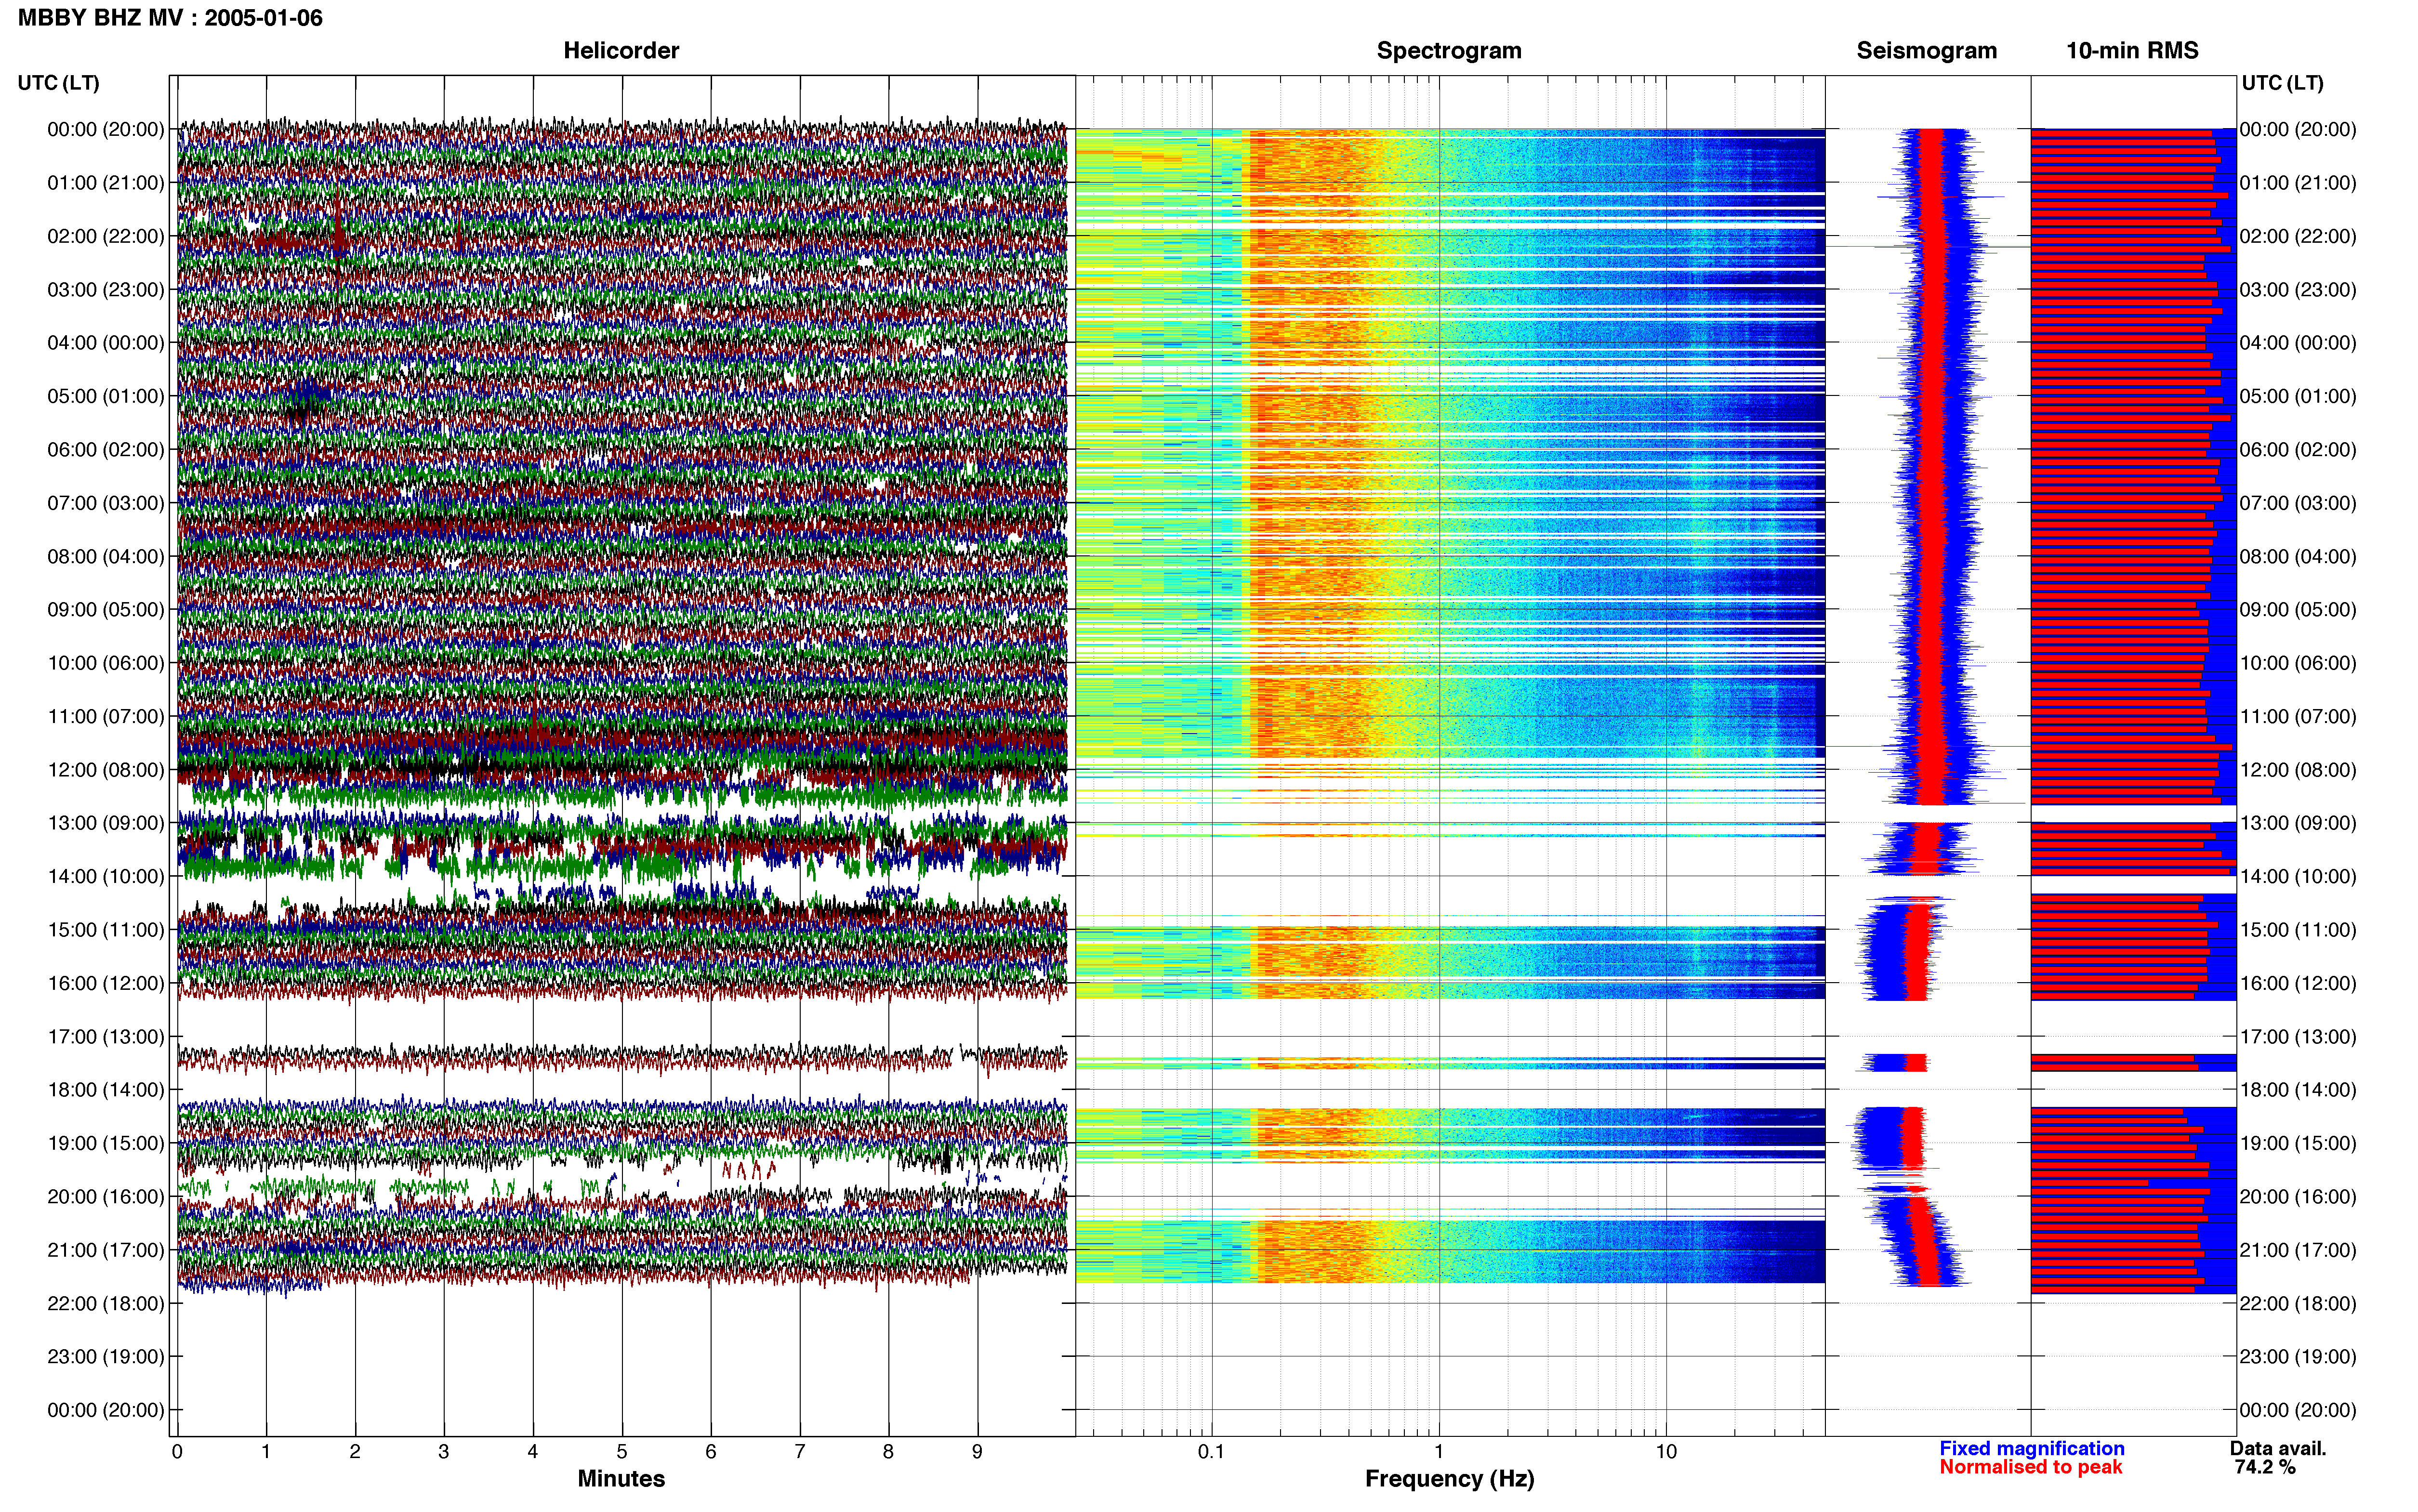This screenshot has width=2418, height=1512.
Task: Click right time label '22:00 (18:00)'
Action: coord(2298,1303)
